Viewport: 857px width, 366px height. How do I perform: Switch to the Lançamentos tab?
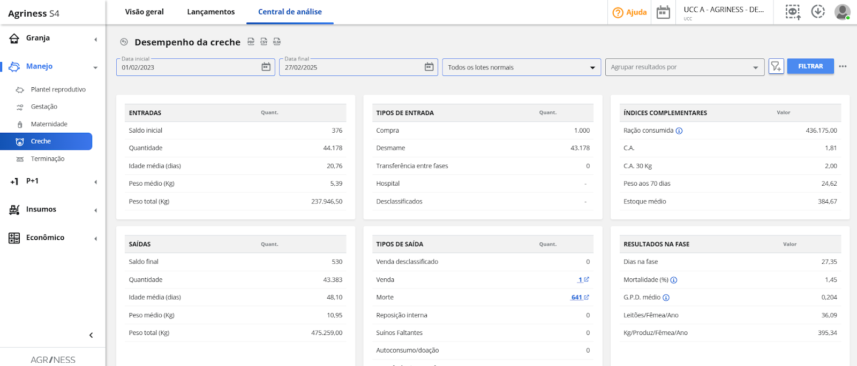[211, 12]
